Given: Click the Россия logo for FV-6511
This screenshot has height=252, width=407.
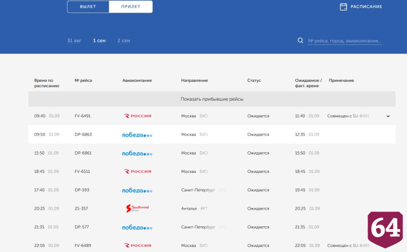Looking at the screenshot, I should point(137,171).
